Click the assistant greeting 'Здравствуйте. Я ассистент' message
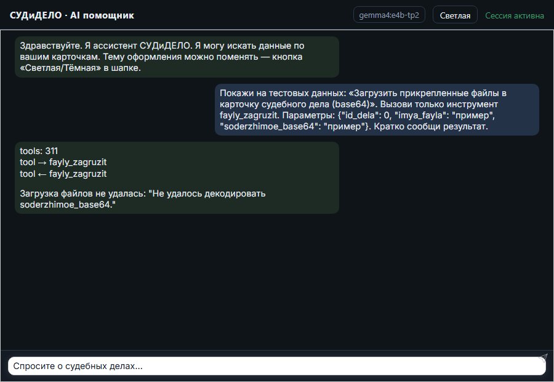This screenshot has width=554, height=382. 177,57
